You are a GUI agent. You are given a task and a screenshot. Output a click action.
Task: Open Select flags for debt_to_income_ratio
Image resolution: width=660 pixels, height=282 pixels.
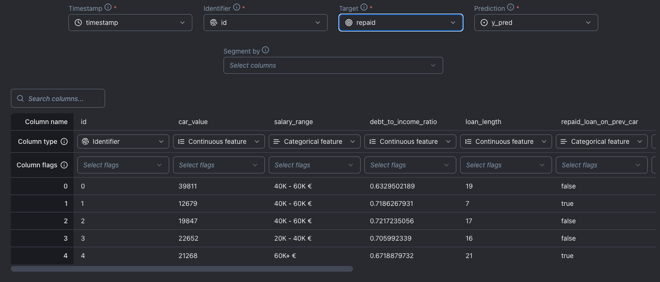(x=410, y=165)
